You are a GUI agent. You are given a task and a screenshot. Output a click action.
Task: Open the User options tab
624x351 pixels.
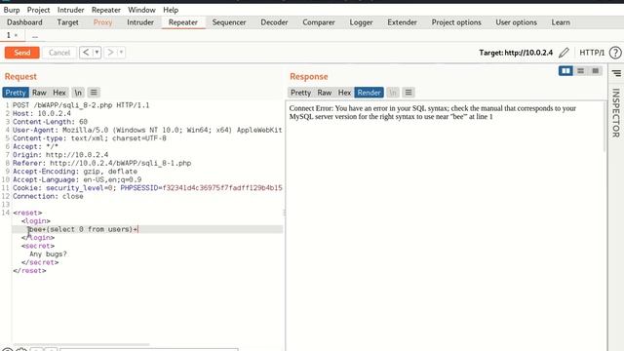pyautogui.click(x=516, y=22)
